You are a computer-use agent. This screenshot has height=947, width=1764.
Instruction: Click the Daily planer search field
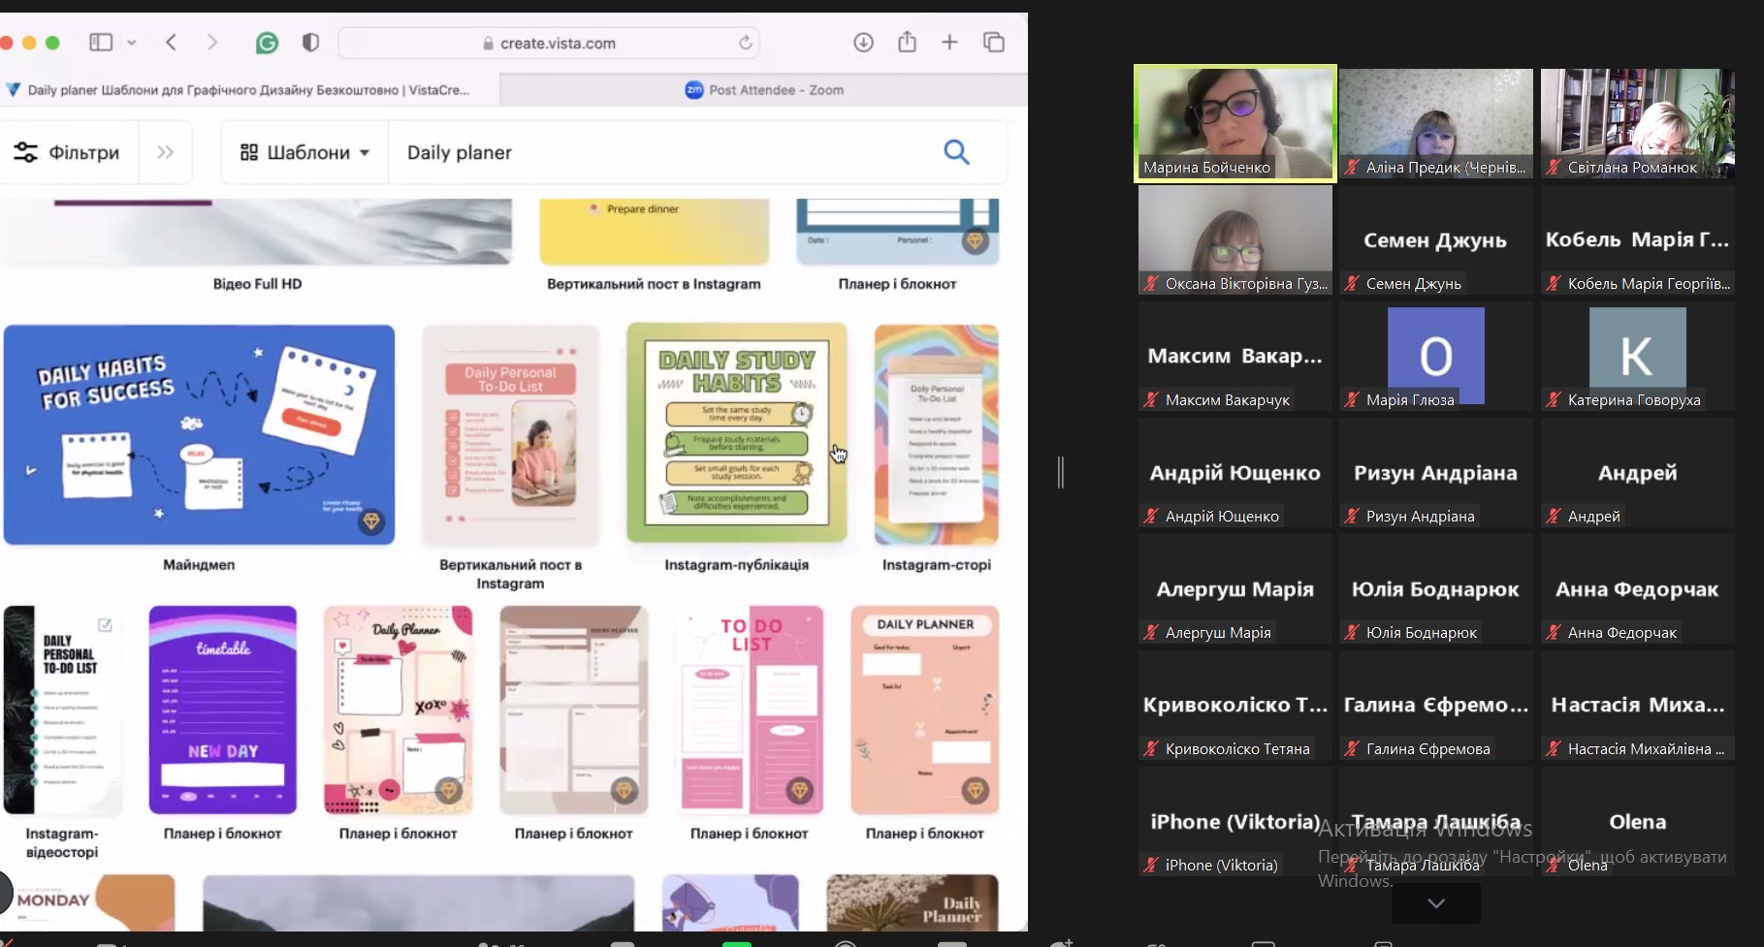tap(659, 152)
